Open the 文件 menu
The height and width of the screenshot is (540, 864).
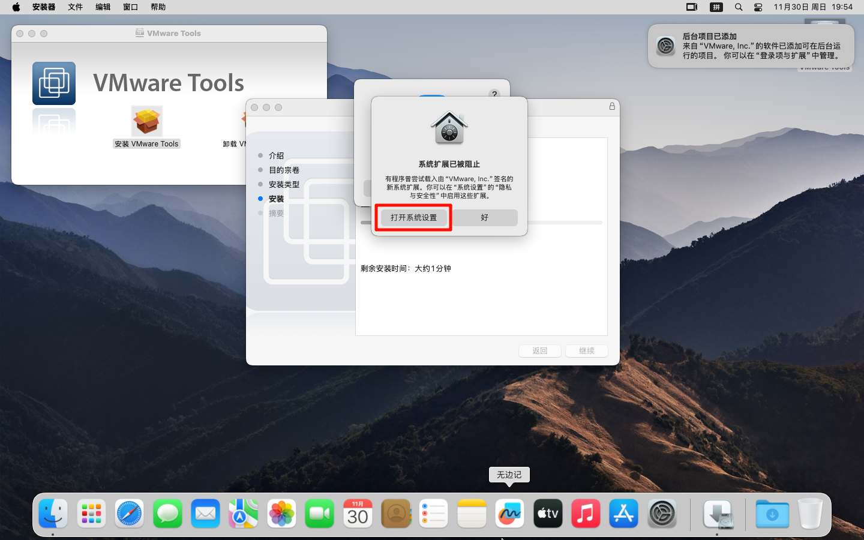[x=75, y=7]
